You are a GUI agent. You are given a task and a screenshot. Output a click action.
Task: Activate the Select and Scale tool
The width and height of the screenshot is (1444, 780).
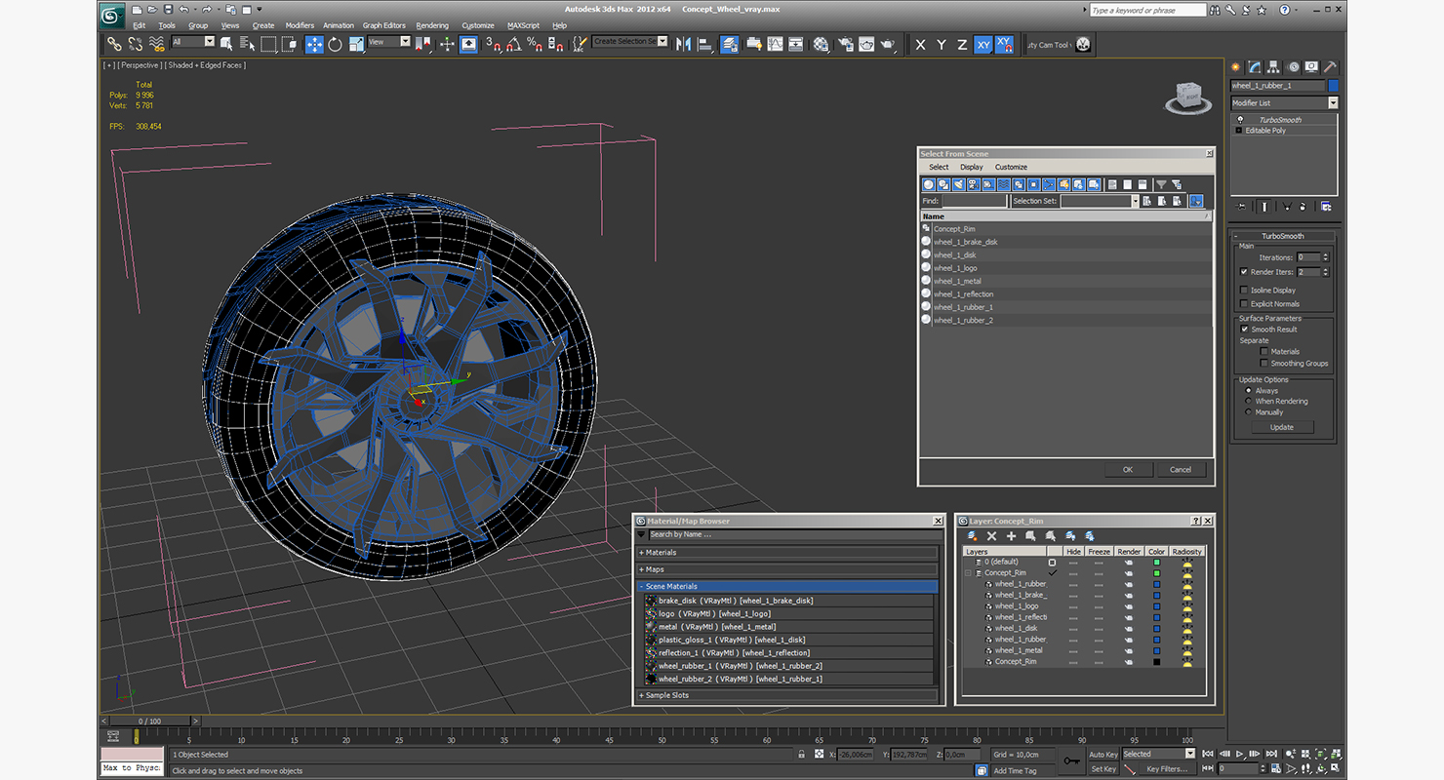tap(357, 44)
